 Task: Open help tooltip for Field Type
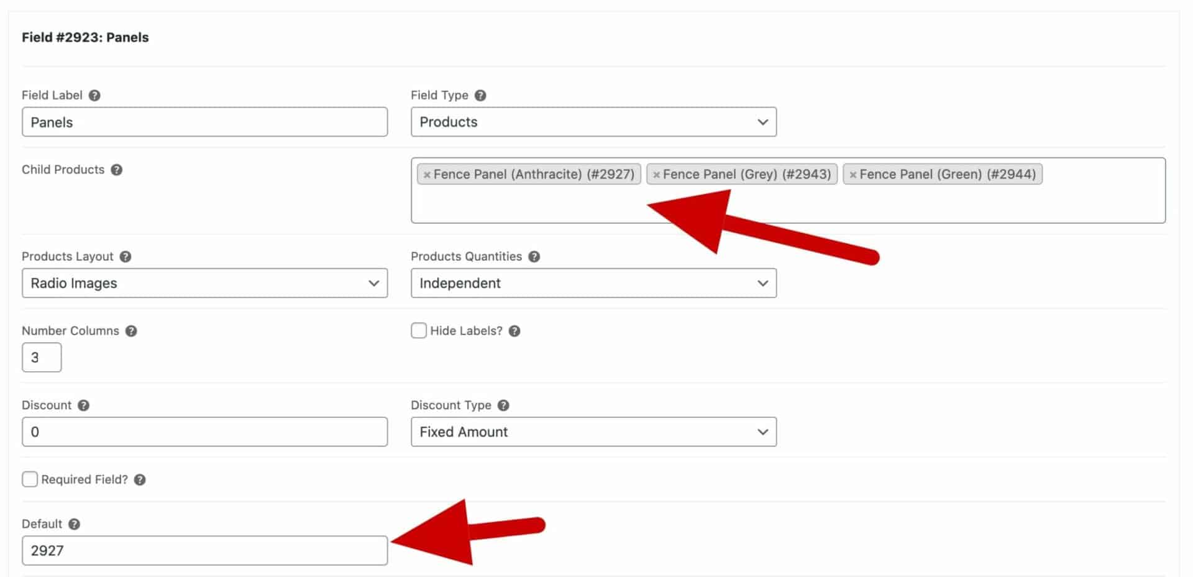480,95
